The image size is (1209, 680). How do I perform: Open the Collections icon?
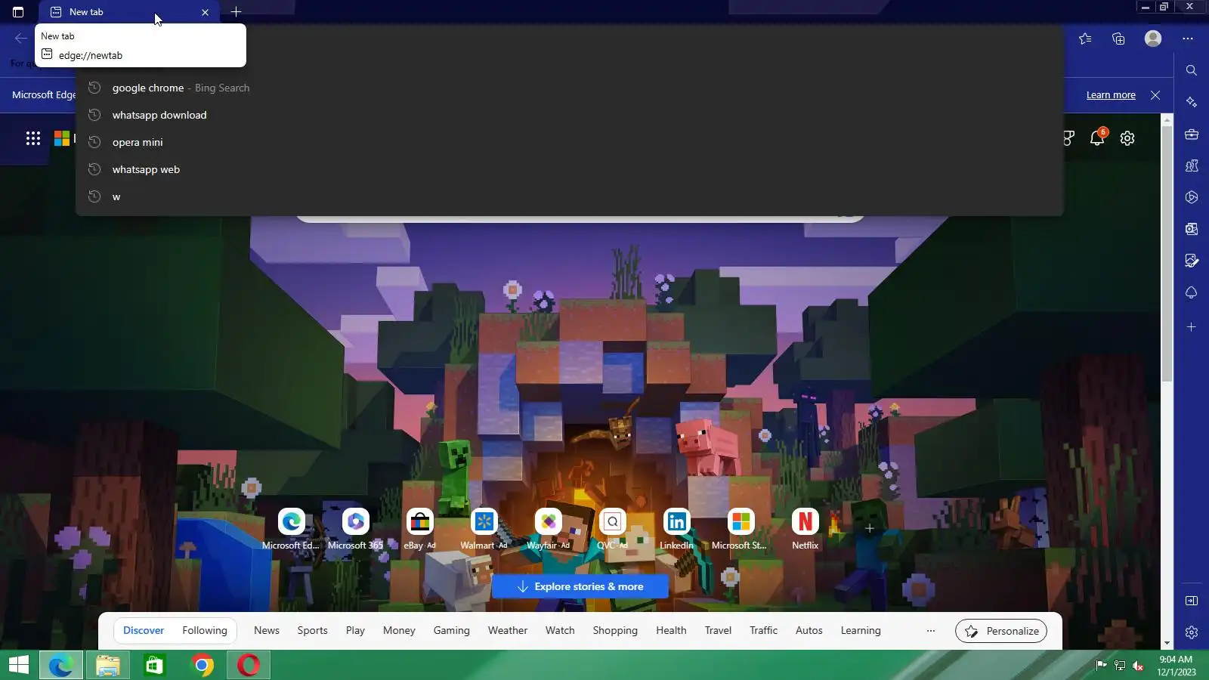pos(1118,39)
